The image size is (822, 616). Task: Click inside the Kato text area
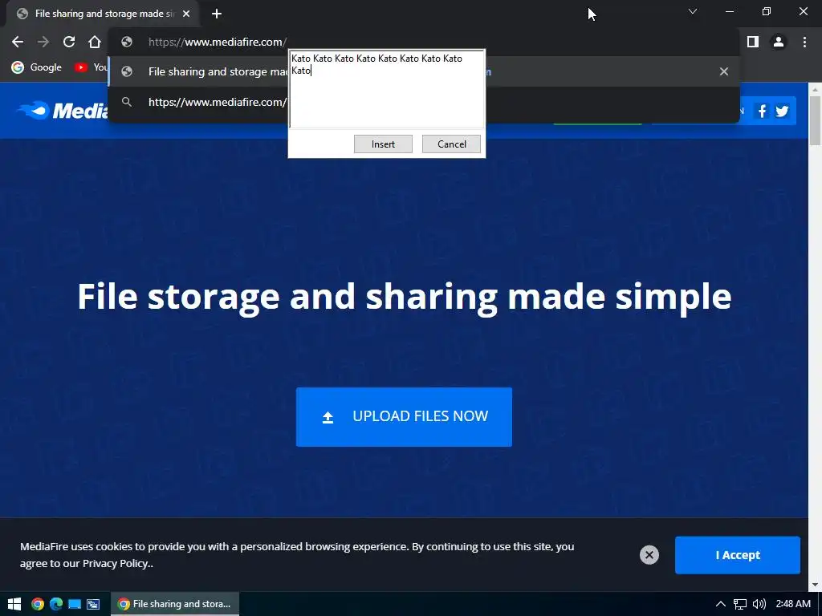tap(387, 89)
